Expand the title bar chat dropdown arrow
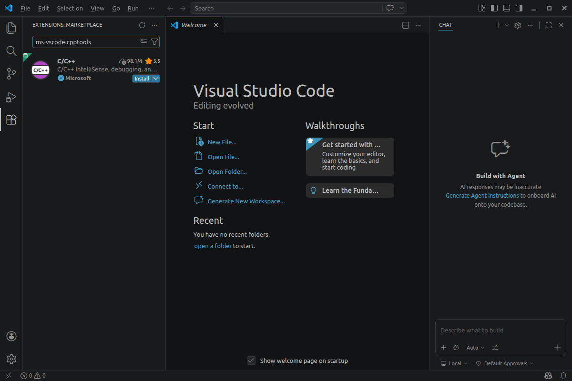This screenshot has width=572, height=381. 402,8
